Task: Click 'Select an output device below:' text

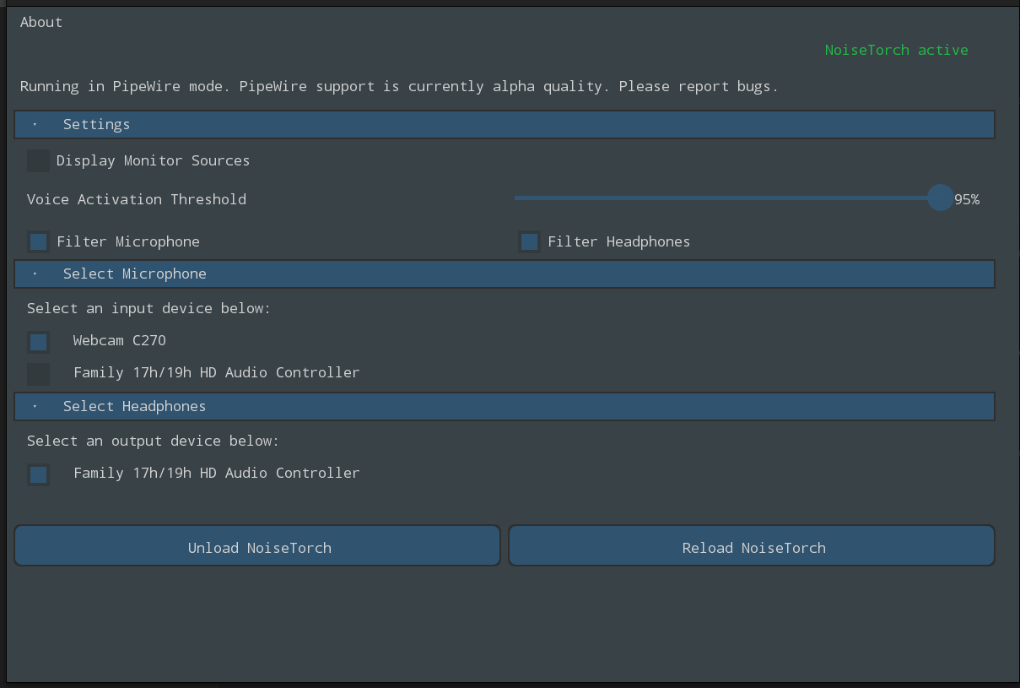Action: coord(153,441)
